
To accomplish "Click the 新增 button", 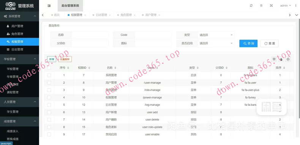I will [x=52, y=59].
